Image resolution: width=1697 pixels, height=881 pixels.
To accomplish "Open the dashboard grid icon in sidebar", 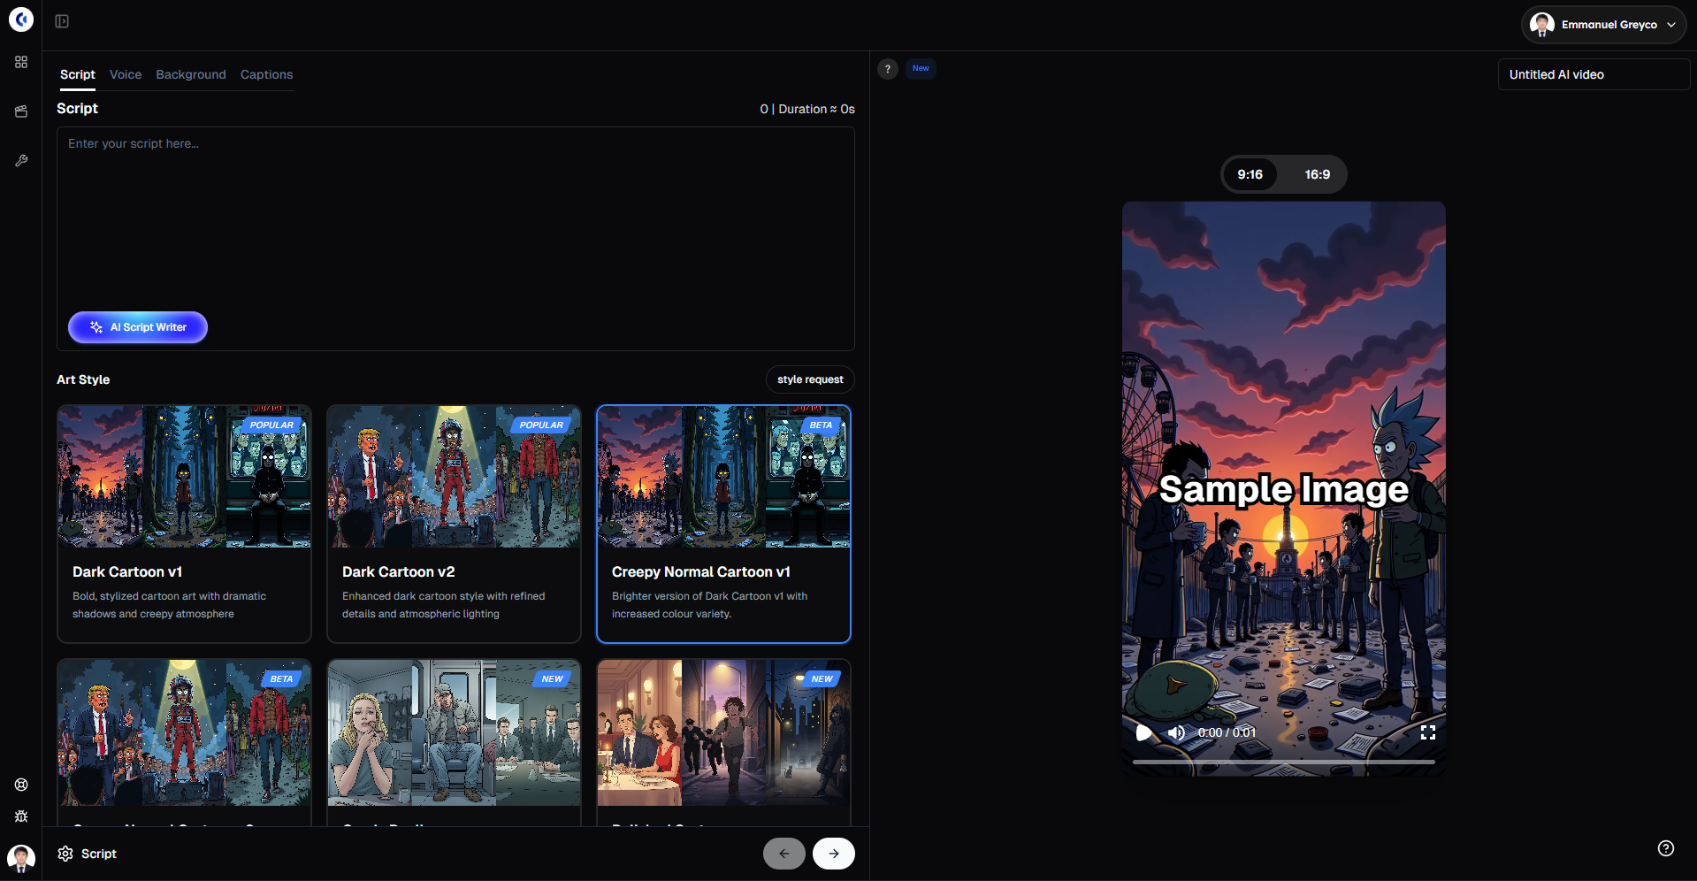I will [x=21, y=62].
